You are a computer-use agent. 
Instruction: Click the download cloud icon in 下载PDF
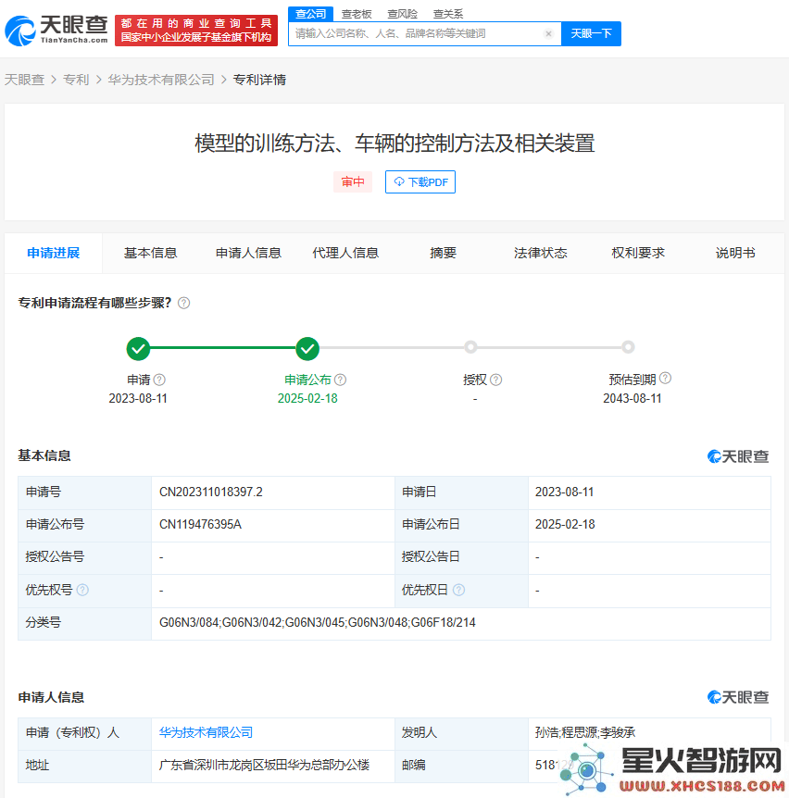pyautogui.click(x=399, y=181)
